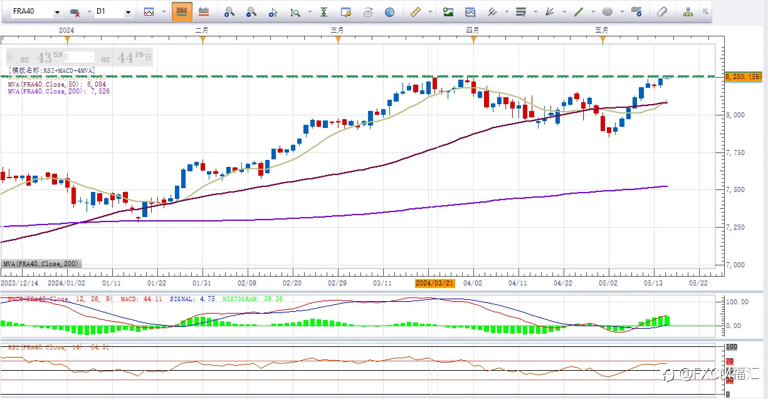Viewport: 768px width, 399px height.
Task: Expand the chart type dropdown arrow
Action: 164,12
